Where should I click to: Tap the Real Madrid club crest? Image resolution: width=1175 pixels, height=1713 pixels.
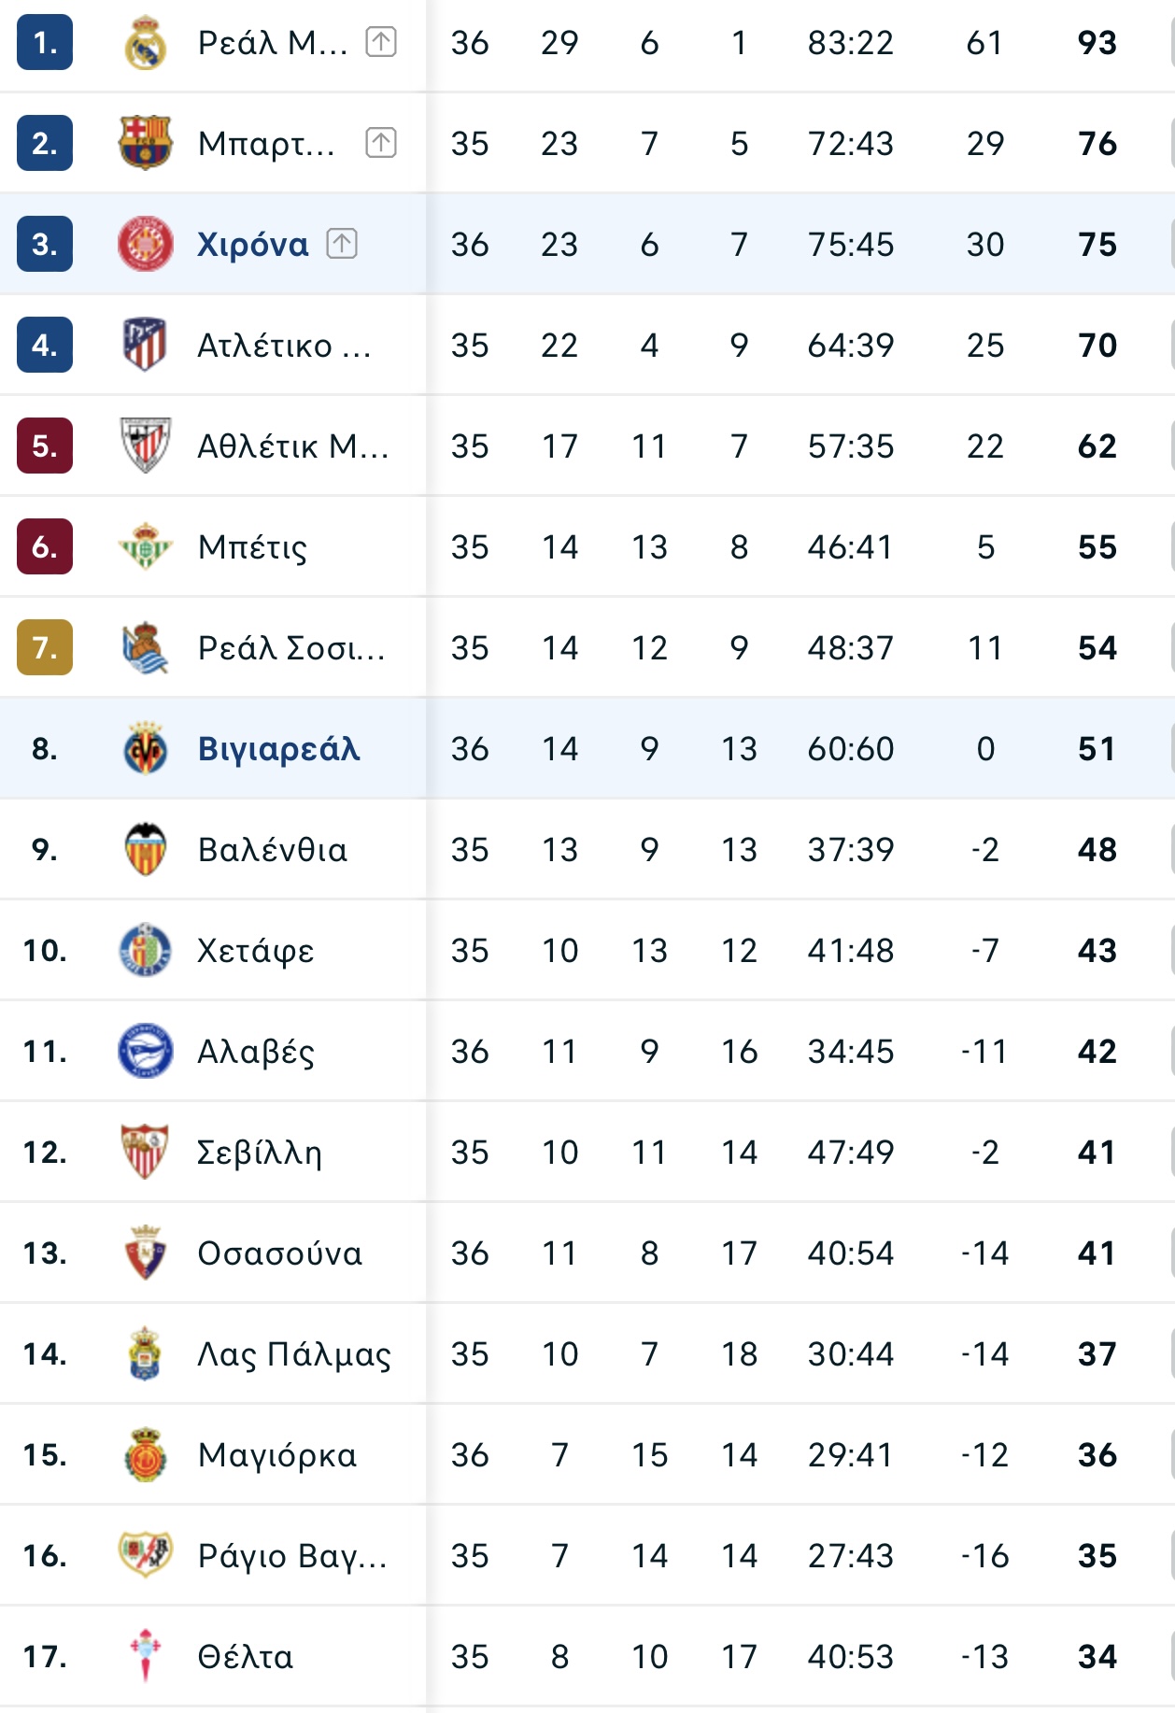[x=145, y=43]
